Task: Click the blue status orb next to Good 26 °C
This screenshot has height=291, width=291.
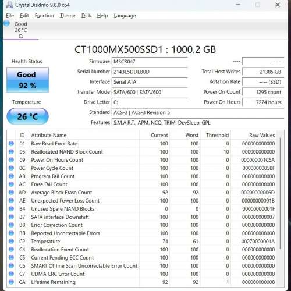Action: click(7, 23)
